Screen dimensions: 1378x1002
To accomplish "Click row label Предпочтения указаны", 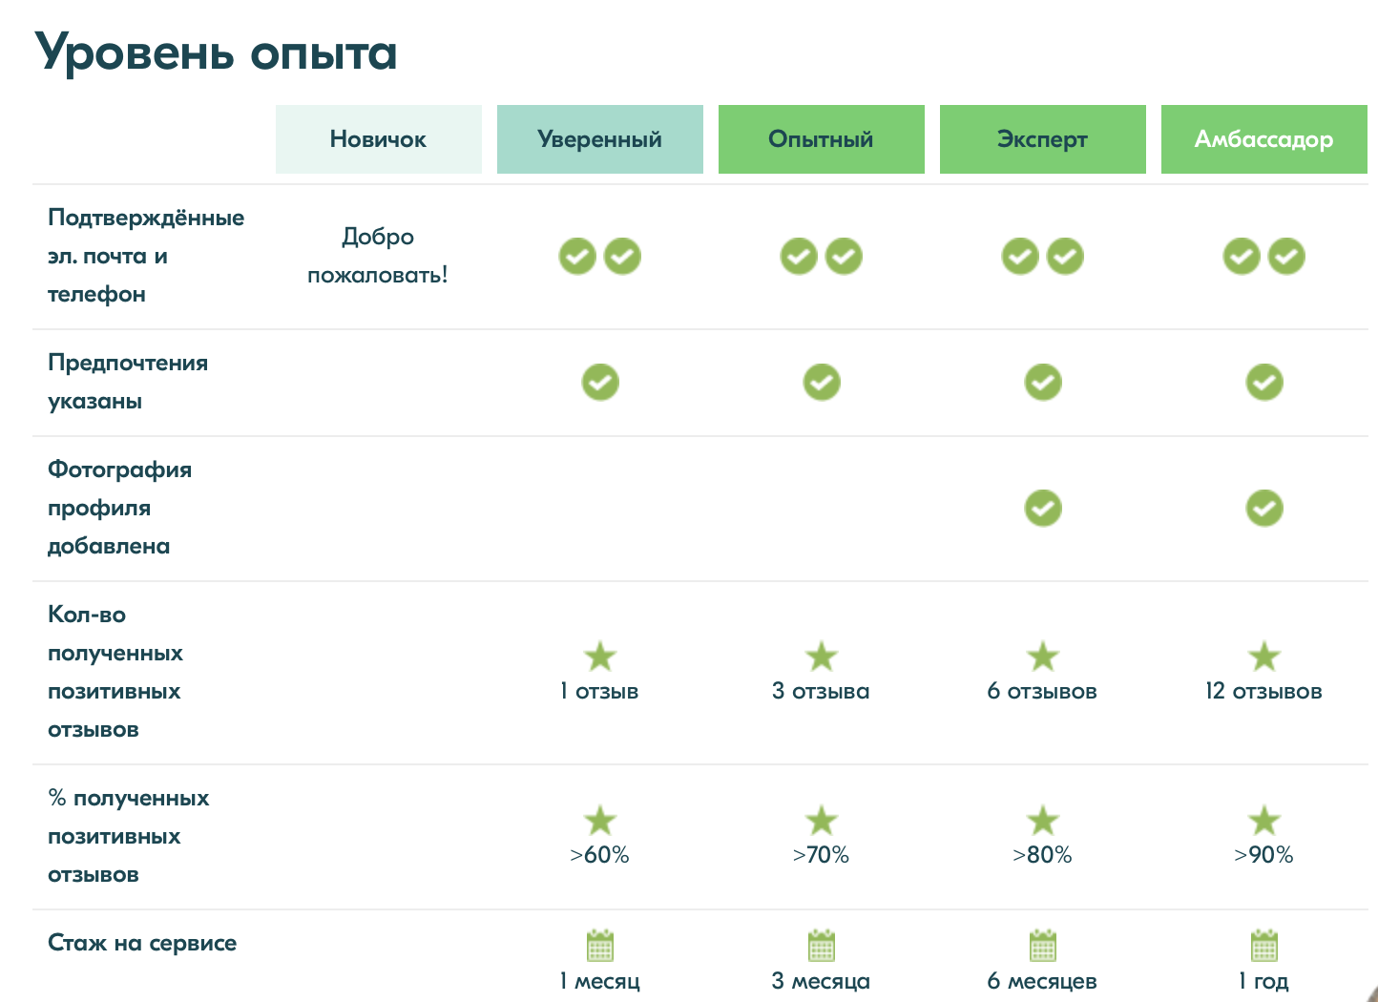I will click(128, 382).
